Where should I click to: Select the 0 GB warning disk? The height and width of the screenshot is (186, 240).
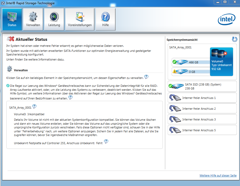(x=191, y=72)
